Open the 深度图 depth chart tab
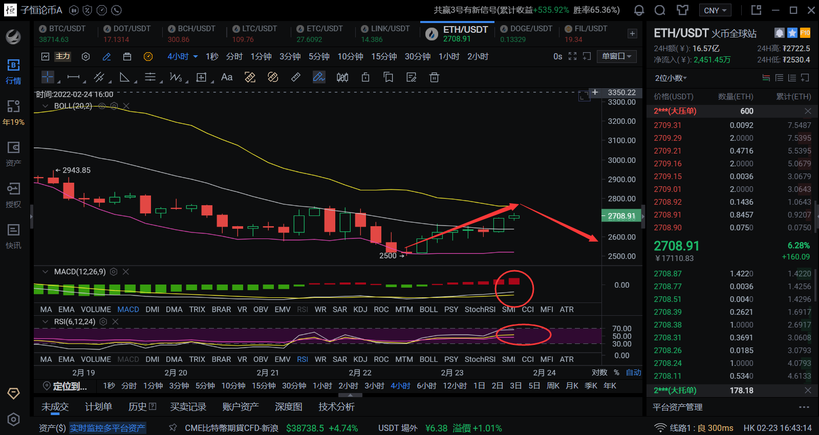Image resolution: width=819 pixels, height=435 pixels. pyautogui.click(x=289, y=407)
